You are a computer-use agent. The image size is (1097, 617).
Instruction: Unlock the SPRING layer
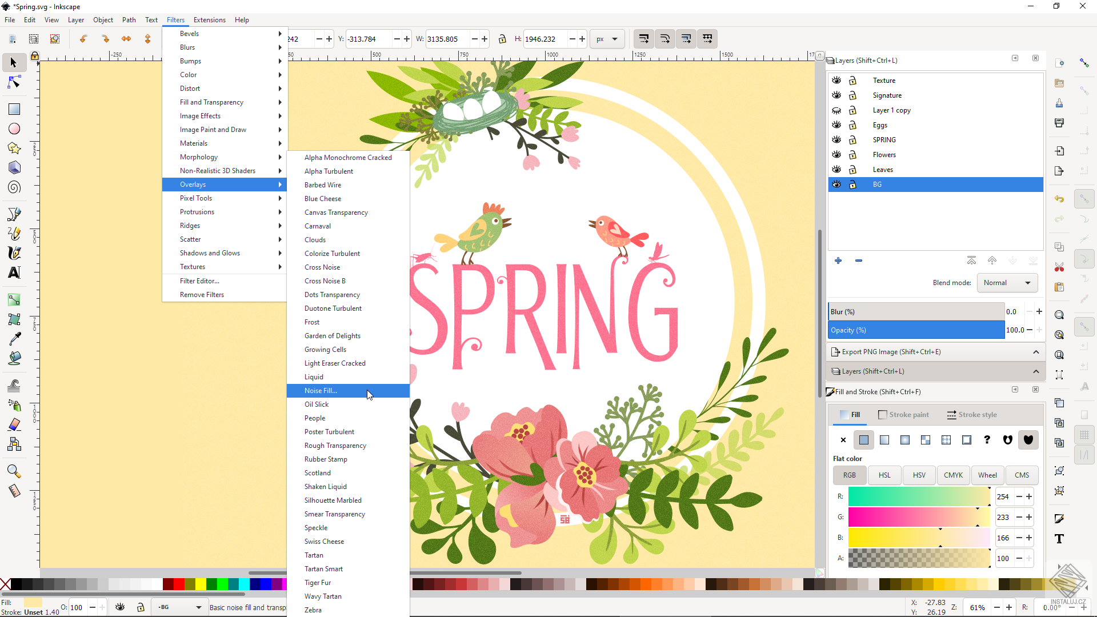point(853,139)
